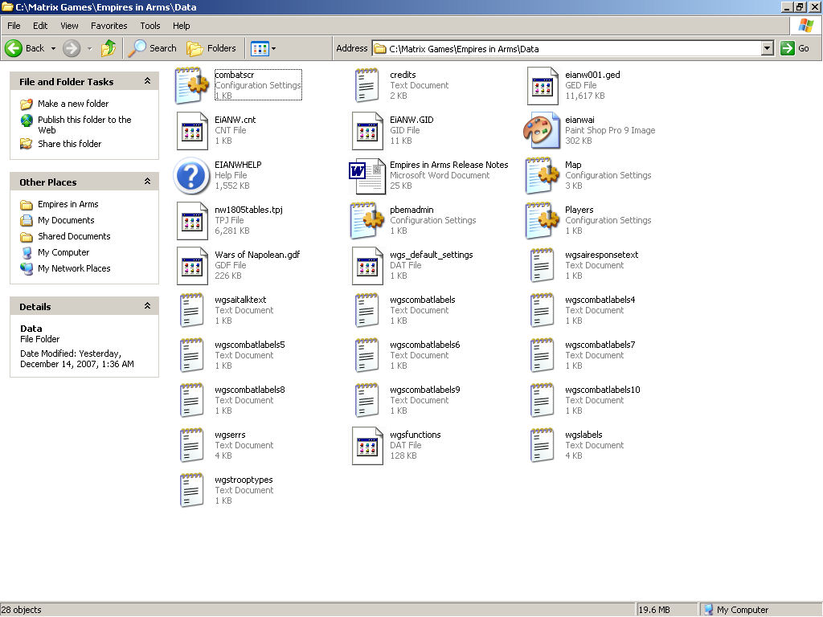Click the 19.6 MB status bar entry
Image resolution: width=823 pixels, height=617 pixels.
[x=654, y=610]
